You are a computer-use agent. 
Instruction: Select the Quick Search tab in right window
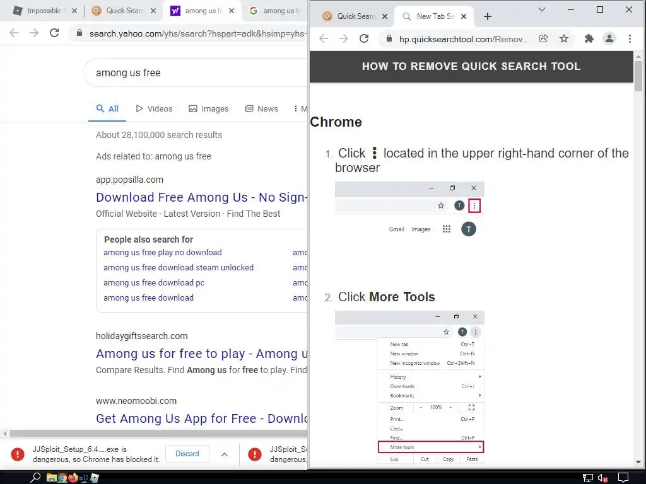click(350, 16)
